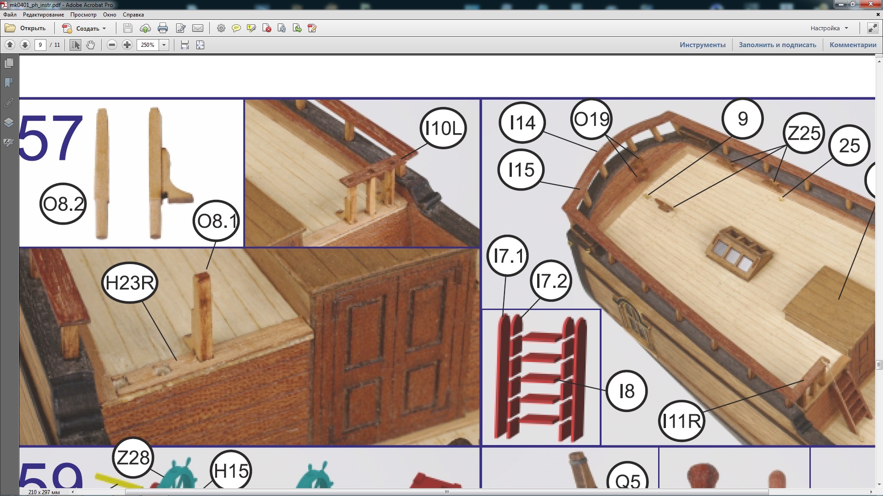Viewport: 883px width, 496px height.
Task: Click the send by email envelope icon
Action: coord(198,28)
